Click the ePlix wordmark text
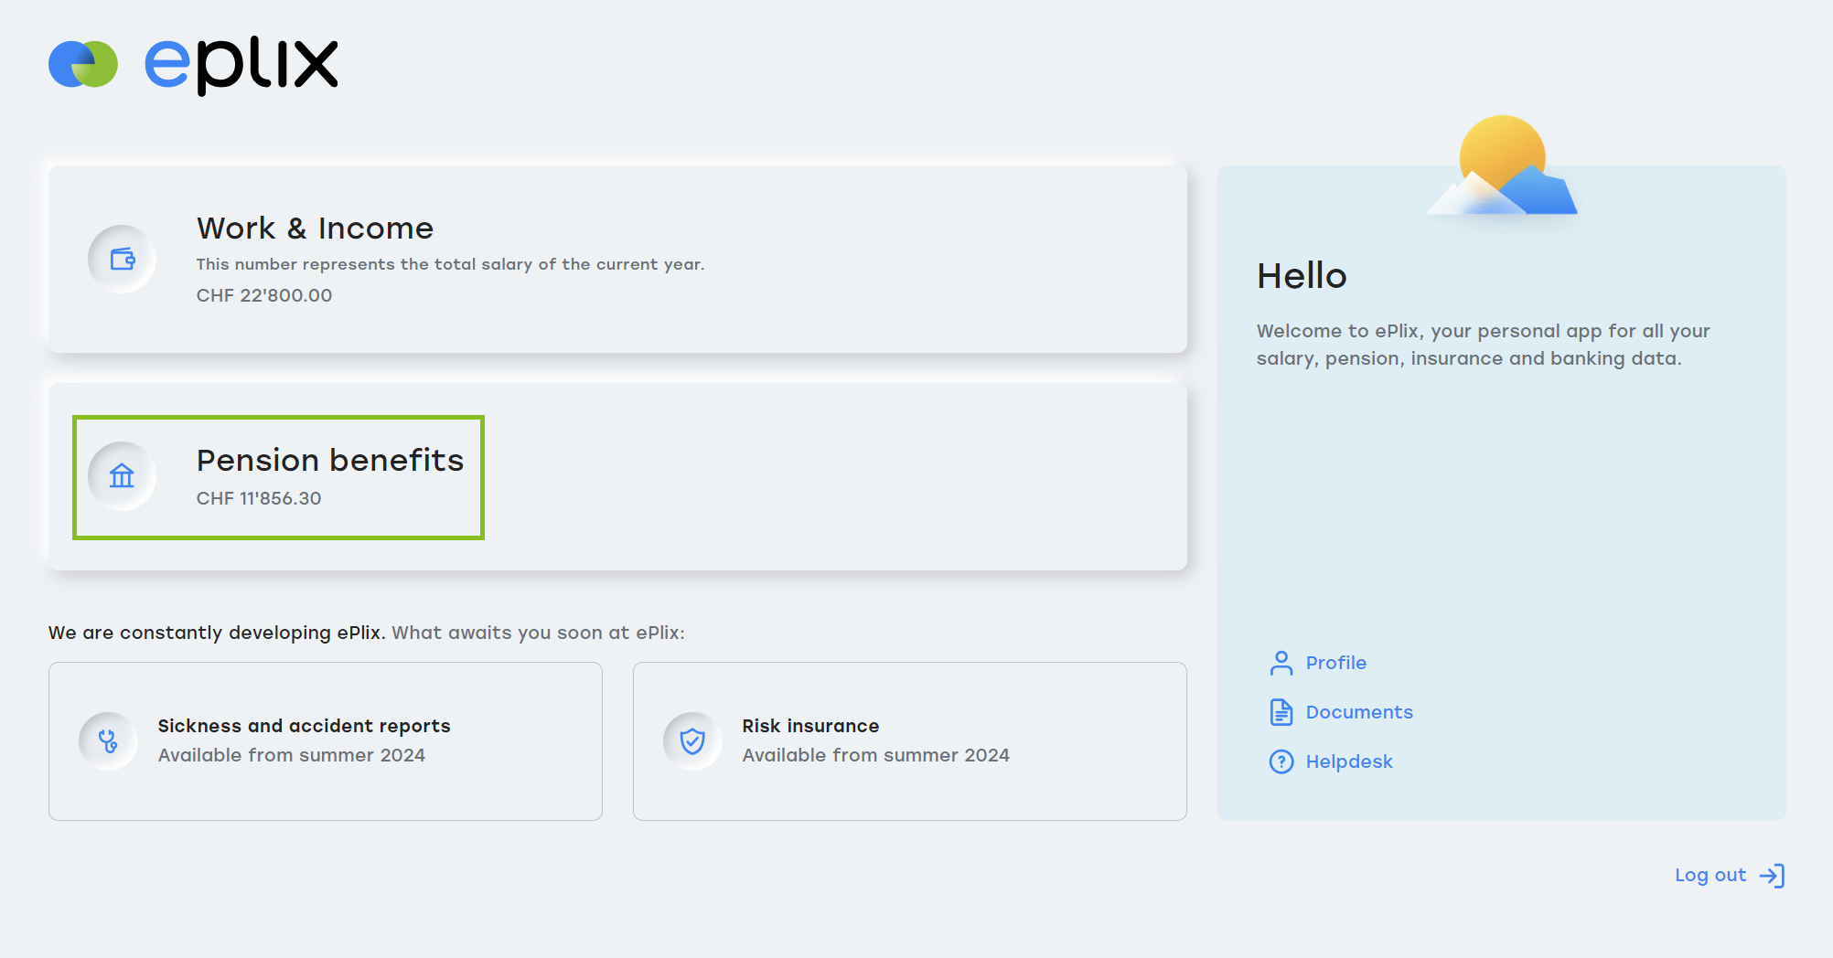 (x=241, y=64)
